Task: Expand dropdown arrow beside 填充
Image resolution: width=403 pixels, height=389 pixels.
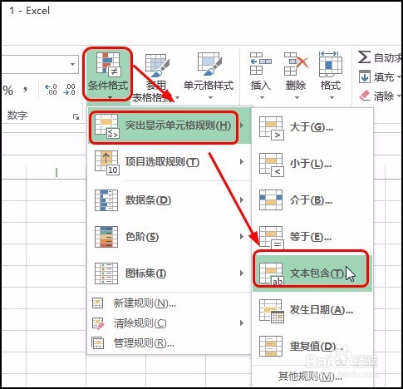Action: 399,76
